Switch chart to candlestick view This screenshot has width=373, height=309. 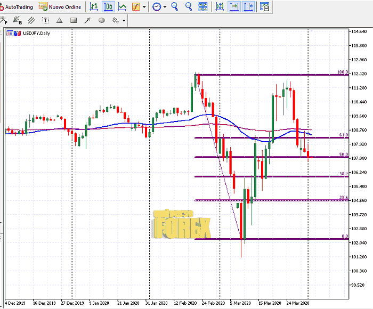click(x=108, y=7)
